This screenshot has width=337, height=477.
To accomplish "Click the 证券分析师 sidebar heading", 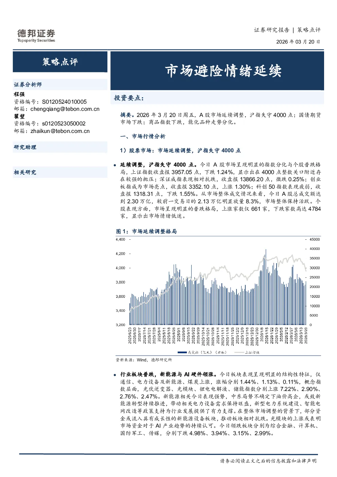I will tap(28, 85).
